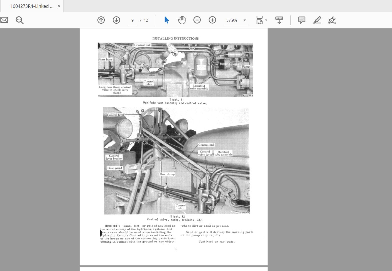The height and width of the screenshot is (271, 392).
Task: Zoom in with the plus icon
Action: tap(212, 20)
